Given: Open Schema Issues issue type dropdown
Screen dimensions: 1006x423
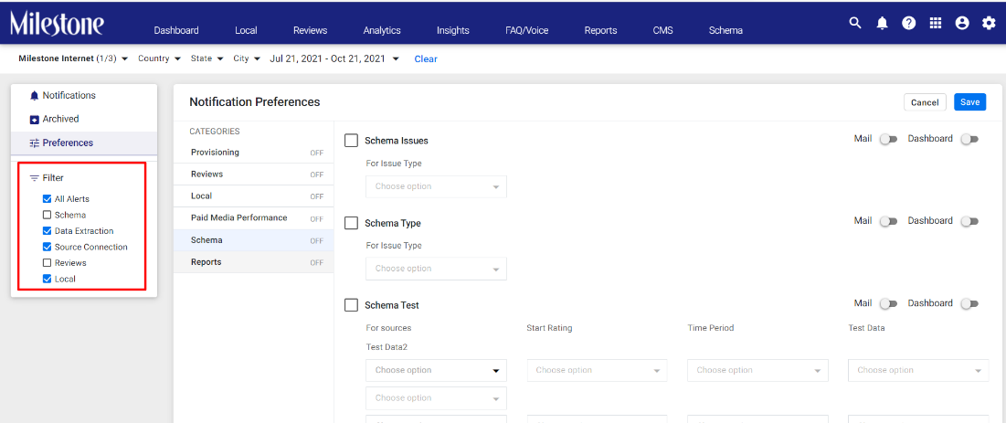Looking at the screenshot, I should coord(436,186).
